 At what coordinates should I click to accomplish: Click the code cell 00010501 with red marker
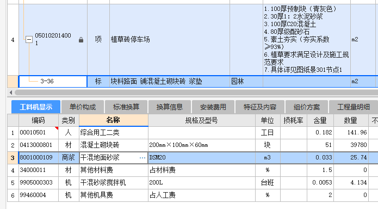[39, 132]
